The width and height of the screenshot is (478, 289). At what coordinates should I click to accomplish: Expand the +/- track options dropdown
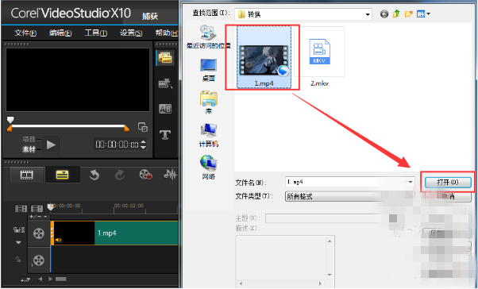(39, 217)
